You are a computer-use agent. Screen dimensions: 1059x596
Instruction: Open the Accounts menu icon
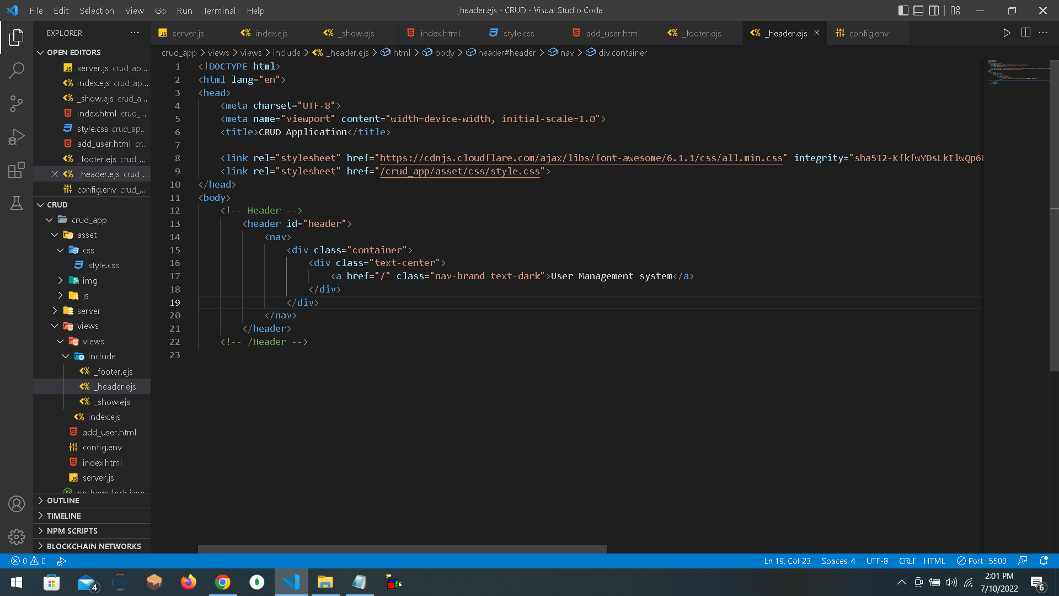point(17,504)
